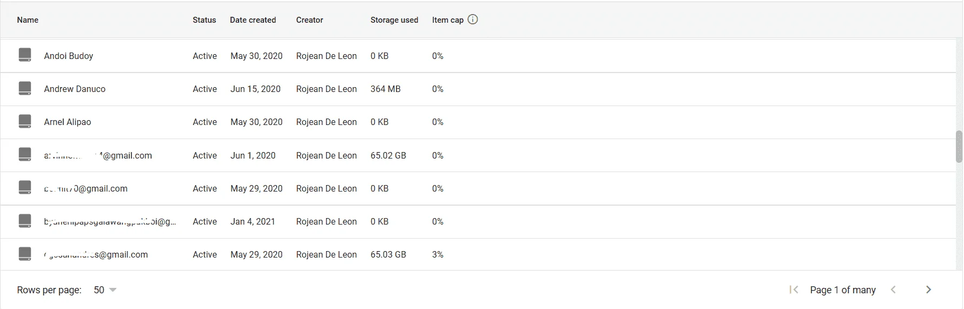964x309 pixels.
Task: Click the Creator column header
Action: (309, 20)
